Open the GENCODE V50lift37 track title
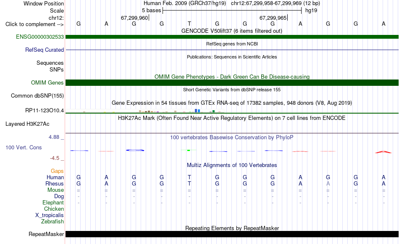 tap(231, 31)
